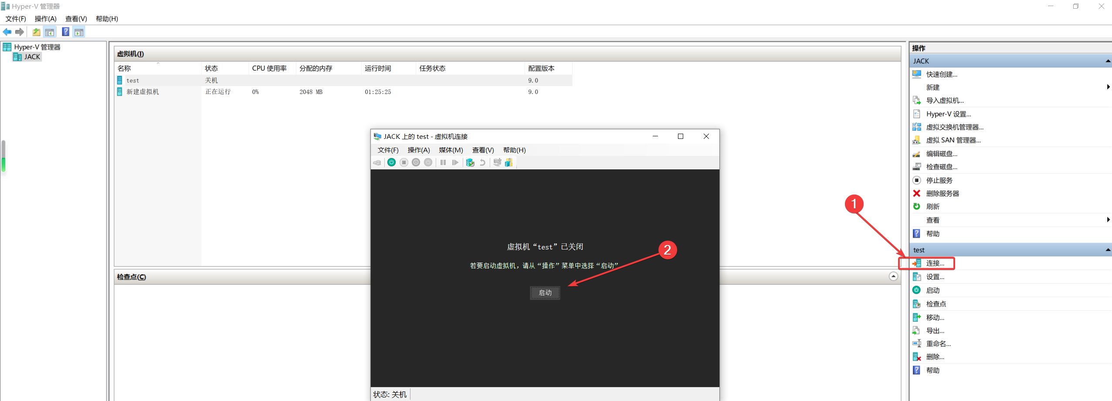Viewport: 1112px width, 401px height.
Task: Click the Ctrl+Alt+Del icon in VM connection toolbar
Action: (x=377, y=162)
